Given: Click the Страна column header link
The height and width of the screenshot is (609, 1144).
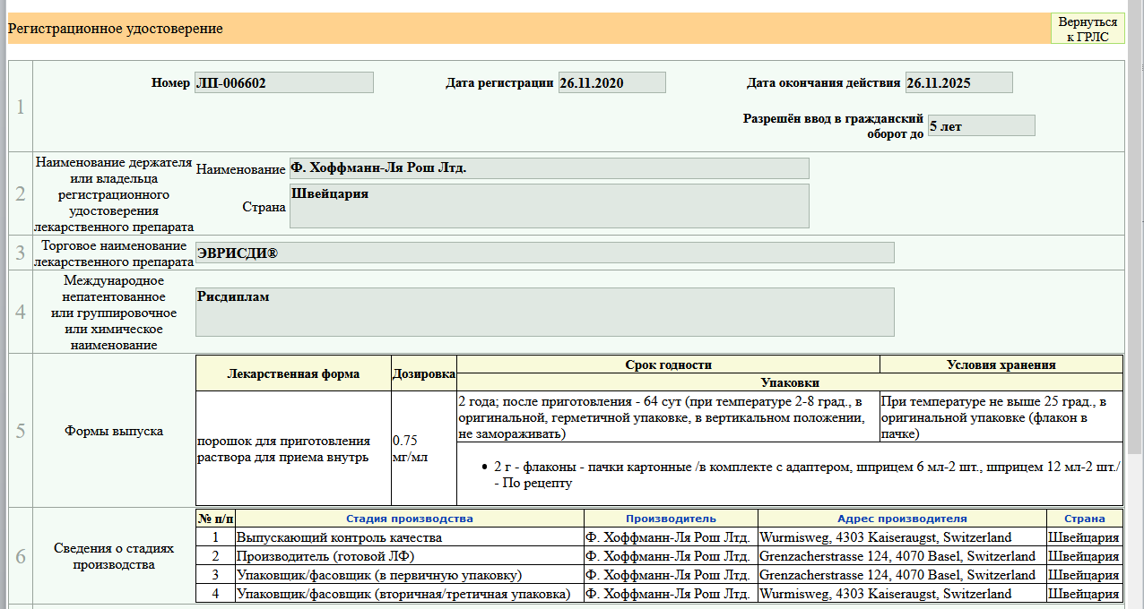Looking at the screenshot, I should tap(1084, 519).
